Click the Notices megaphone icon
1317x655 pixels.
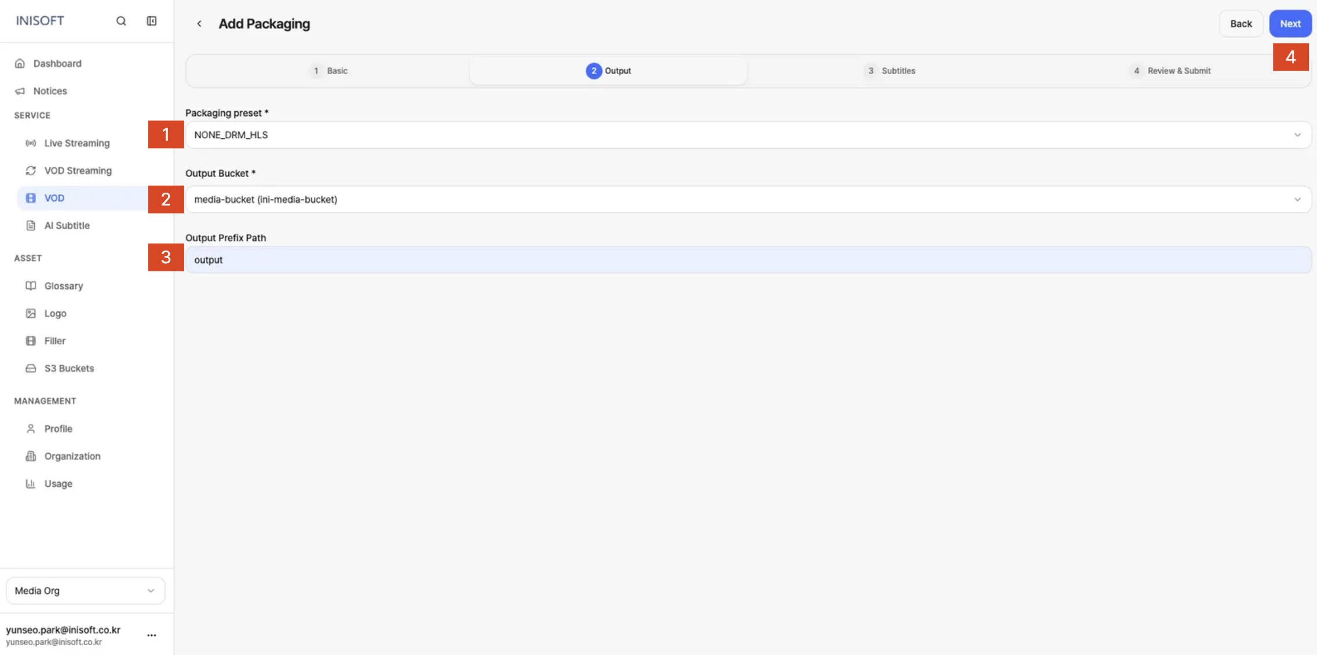click(x=20, y=91)
